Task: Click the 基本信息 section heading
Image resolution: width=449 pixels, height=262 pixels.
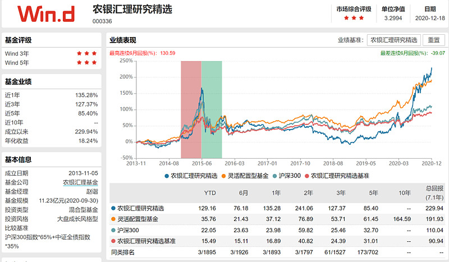Action: pos(18,159)
